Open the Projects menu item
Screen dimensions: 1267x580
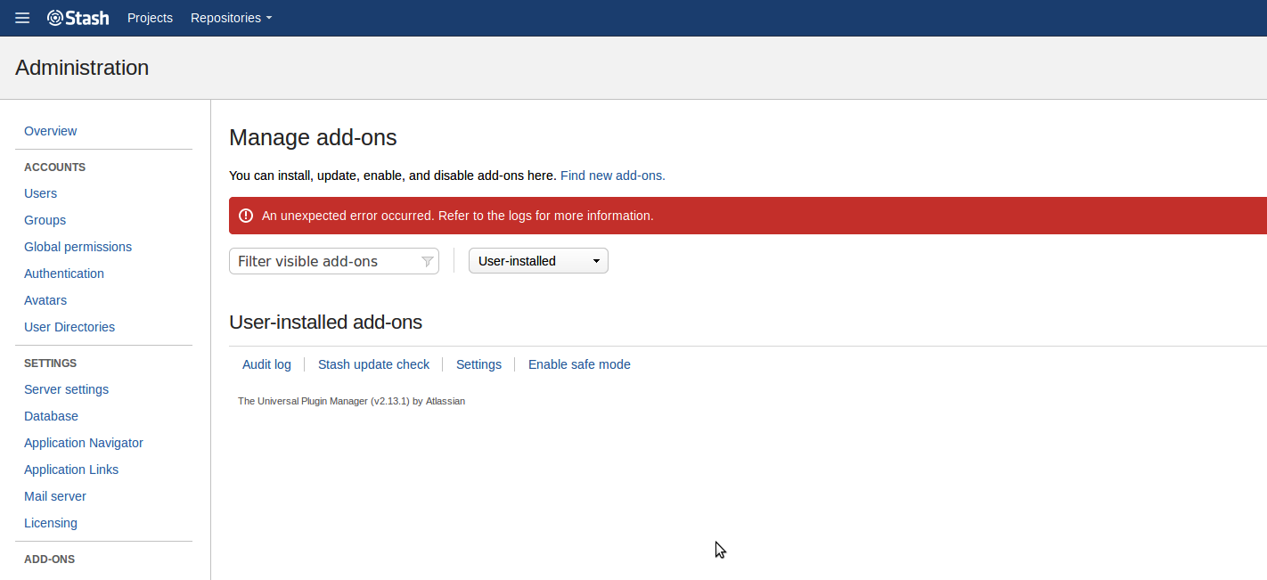150,18
